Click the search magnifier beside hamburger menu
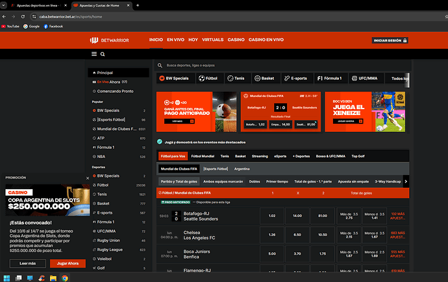Viewport: 448px width, 282px height. (x=103, y=54)
